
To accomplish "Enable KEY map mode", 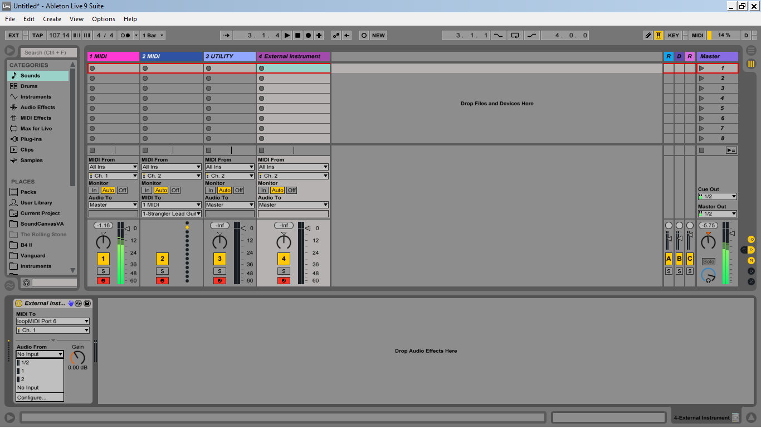I will point(674,35).
